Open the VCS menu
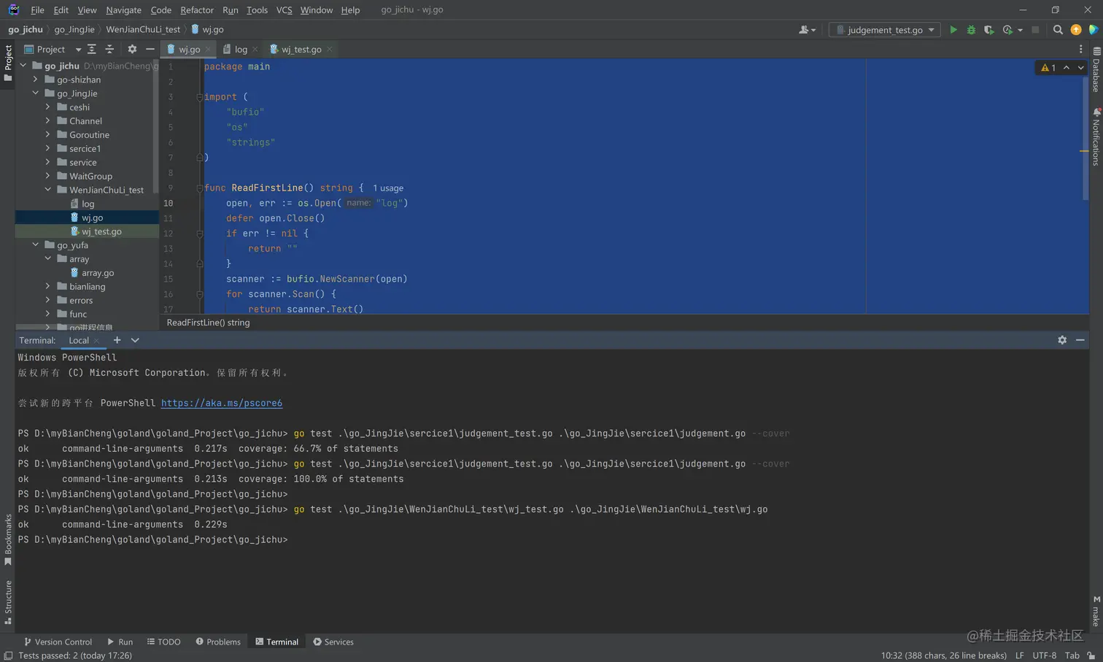Viewport: 1103px width, 662px height. (284, 9)
